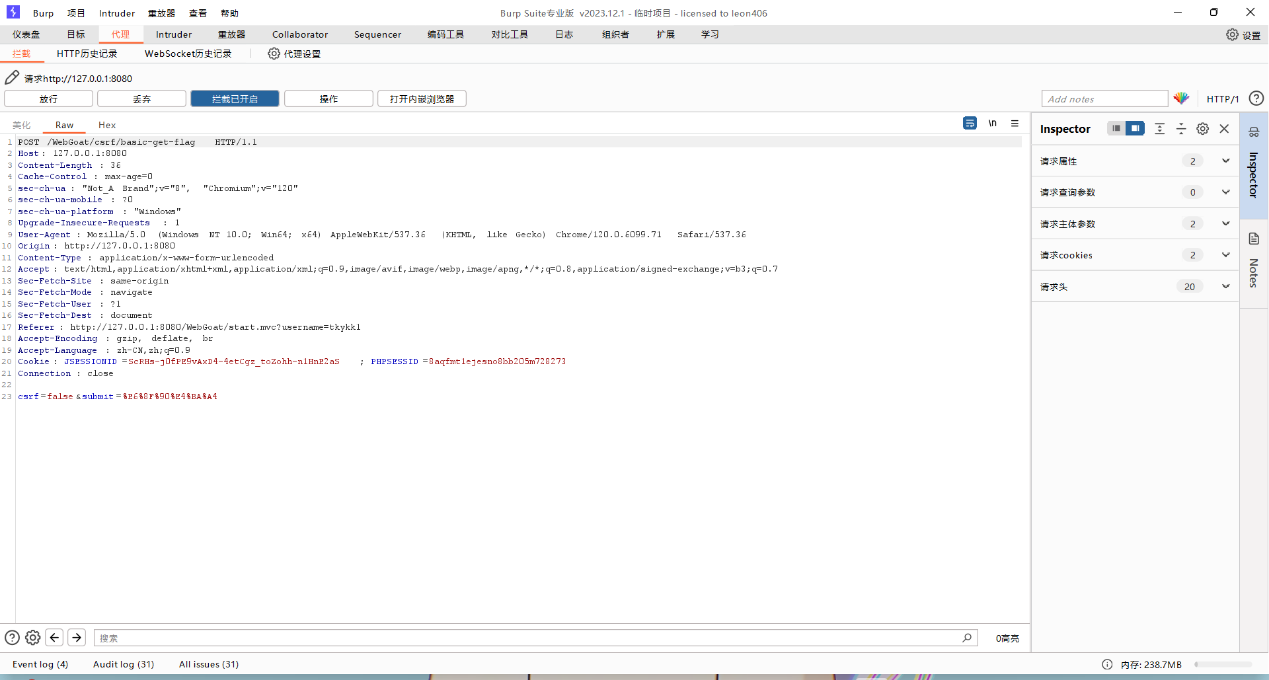The height and width of the screenshot is (680, 1269).
Task: Go to previous search match arrow
Action: [54, 637]
